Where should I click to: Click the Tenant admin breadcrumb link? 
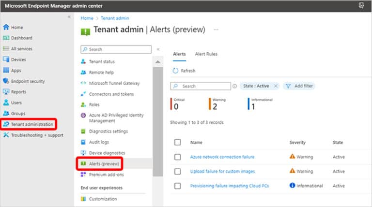[x=115, y=18]
